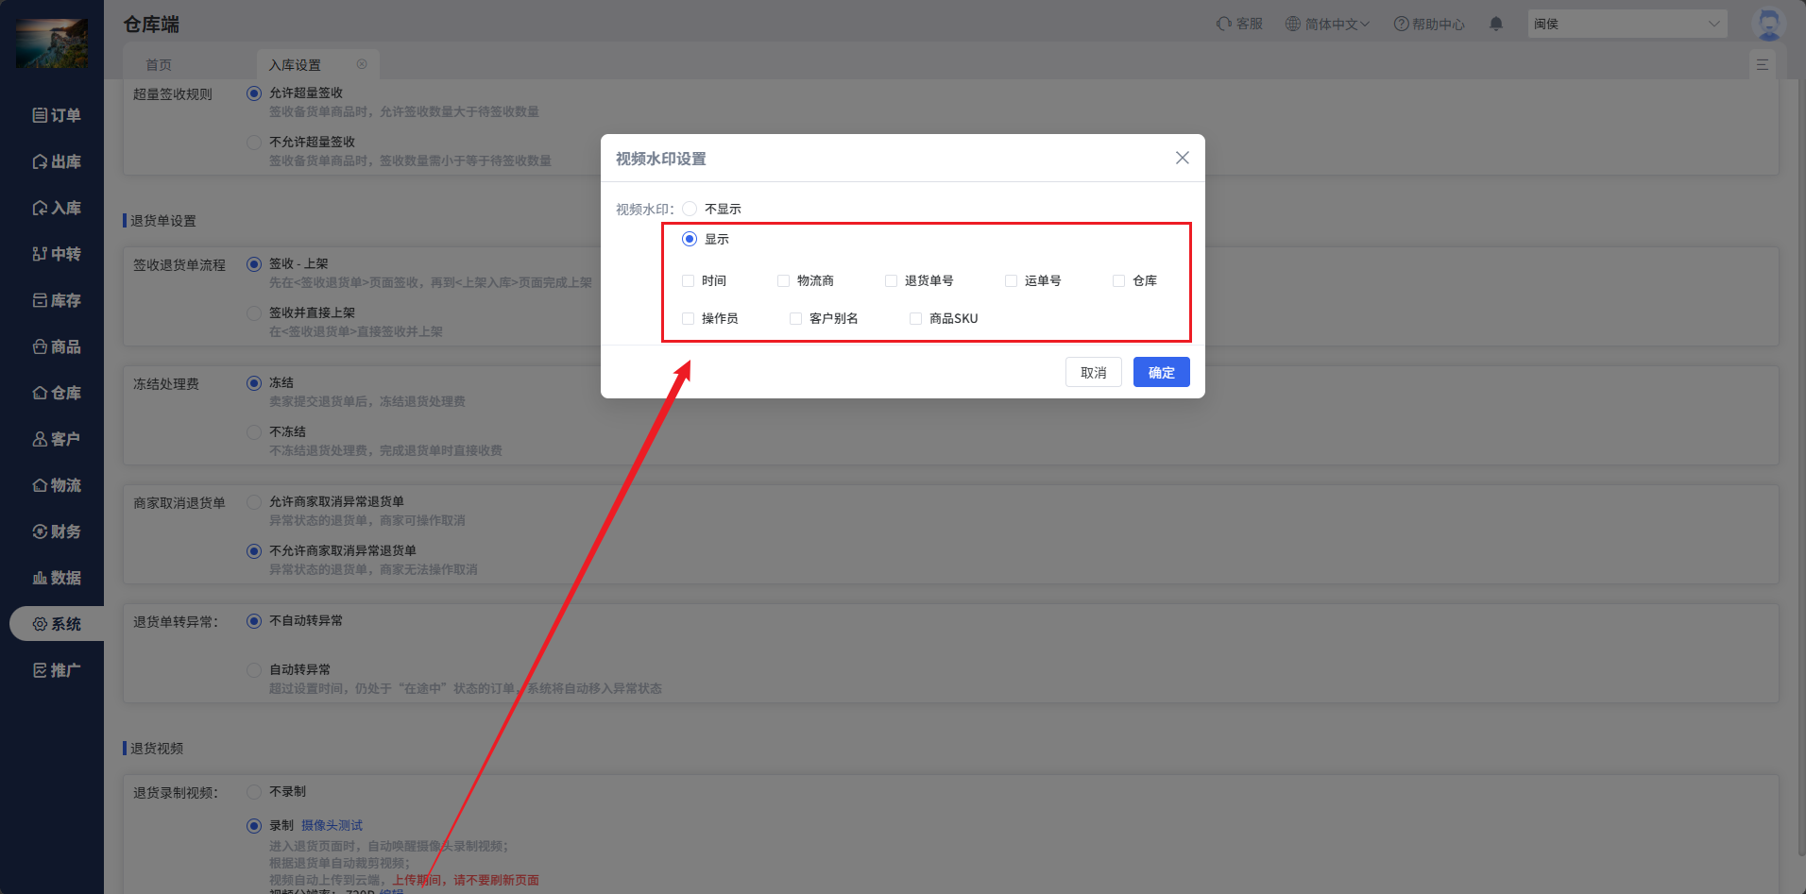The height and width of the screenshot is (894, 1806).
Task: Select 不允许超量签收 radio option
Action: point(254,143)
